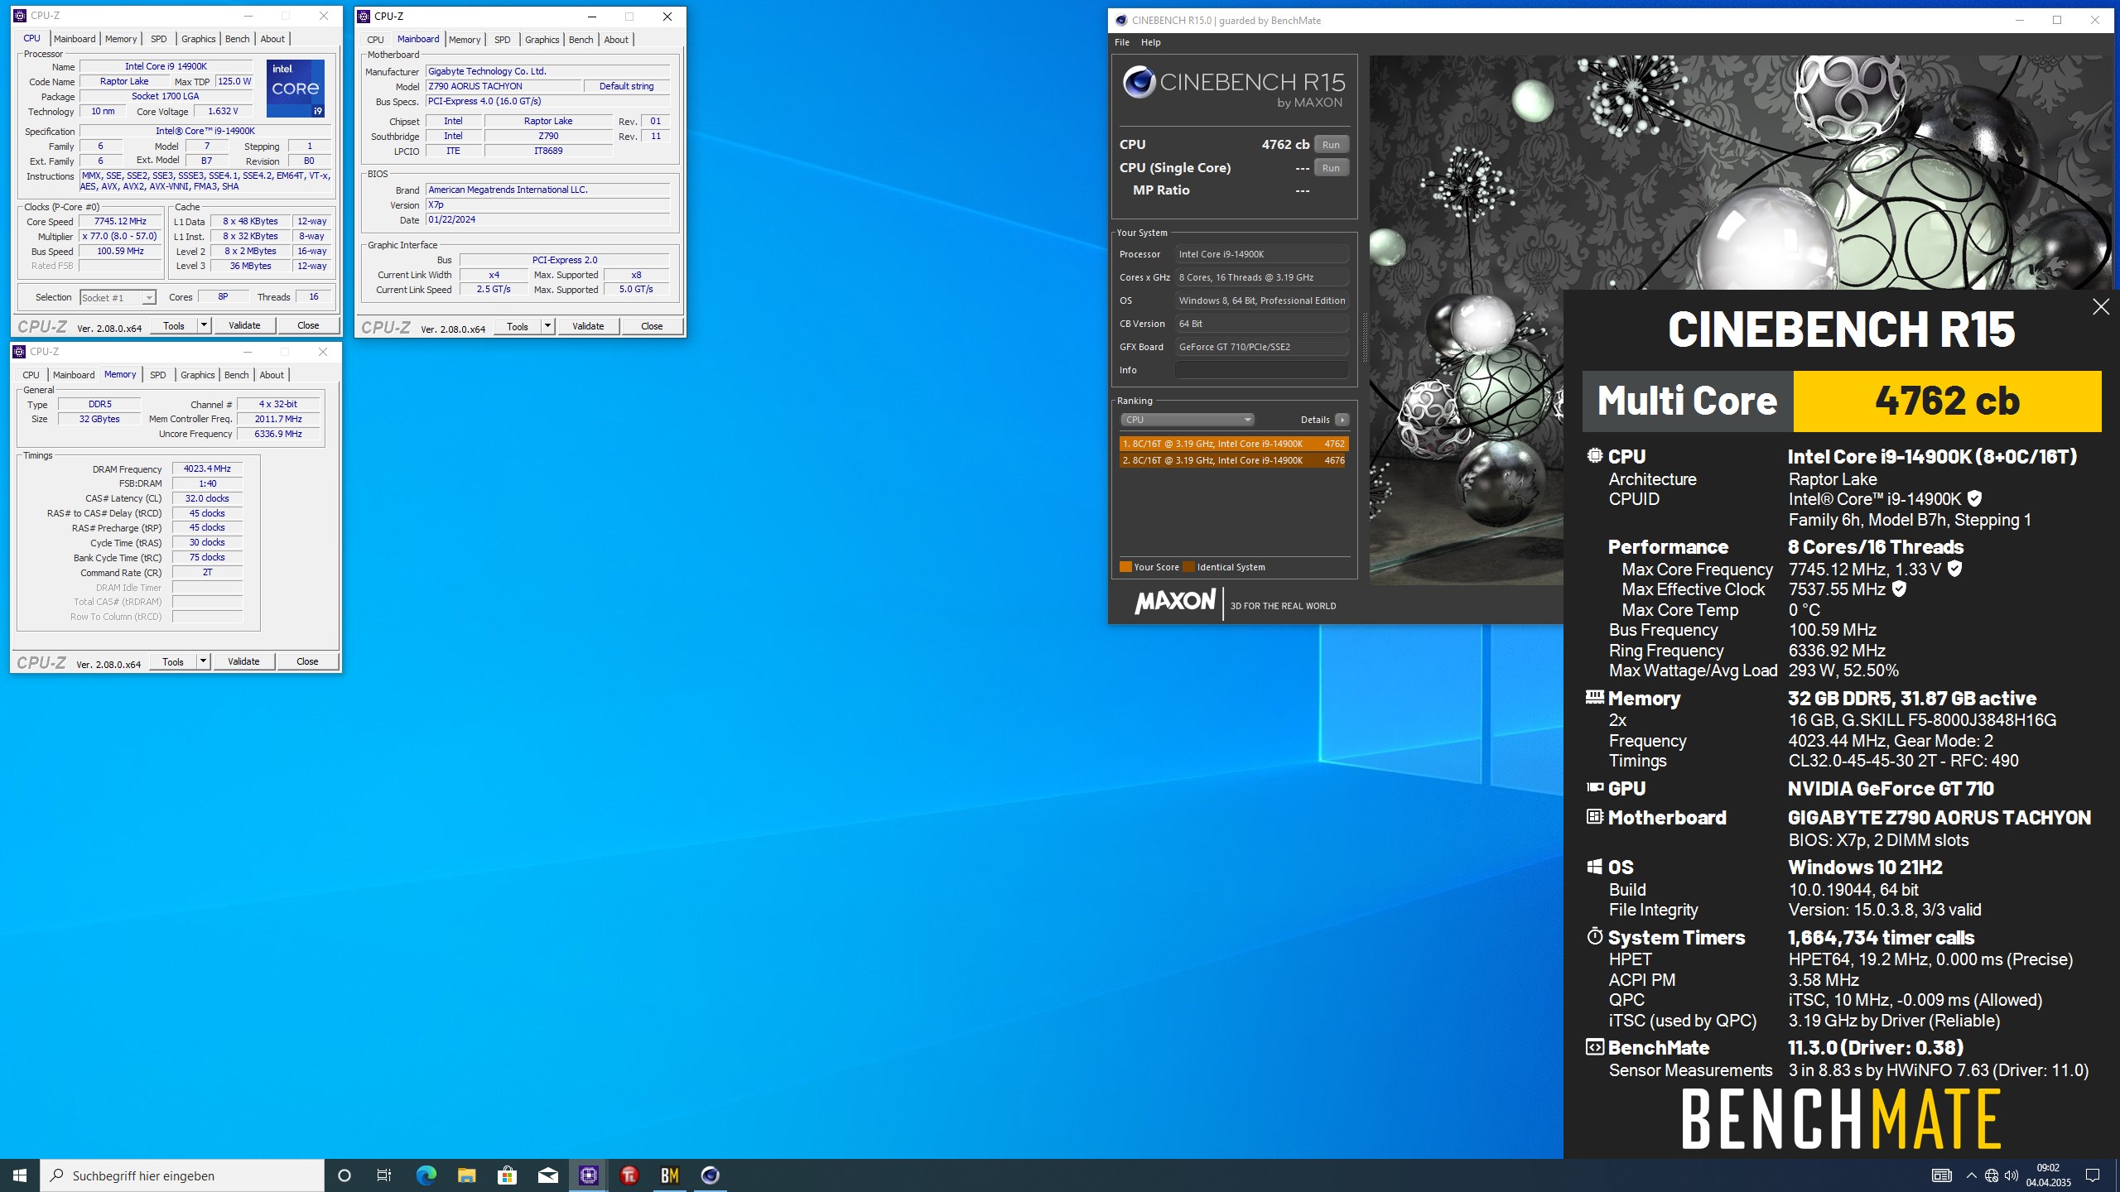Open Microsoft Edge from the taskbar
Image resolution: width=2120 pixels, height=1192 pixels.
click(426, 1175)
